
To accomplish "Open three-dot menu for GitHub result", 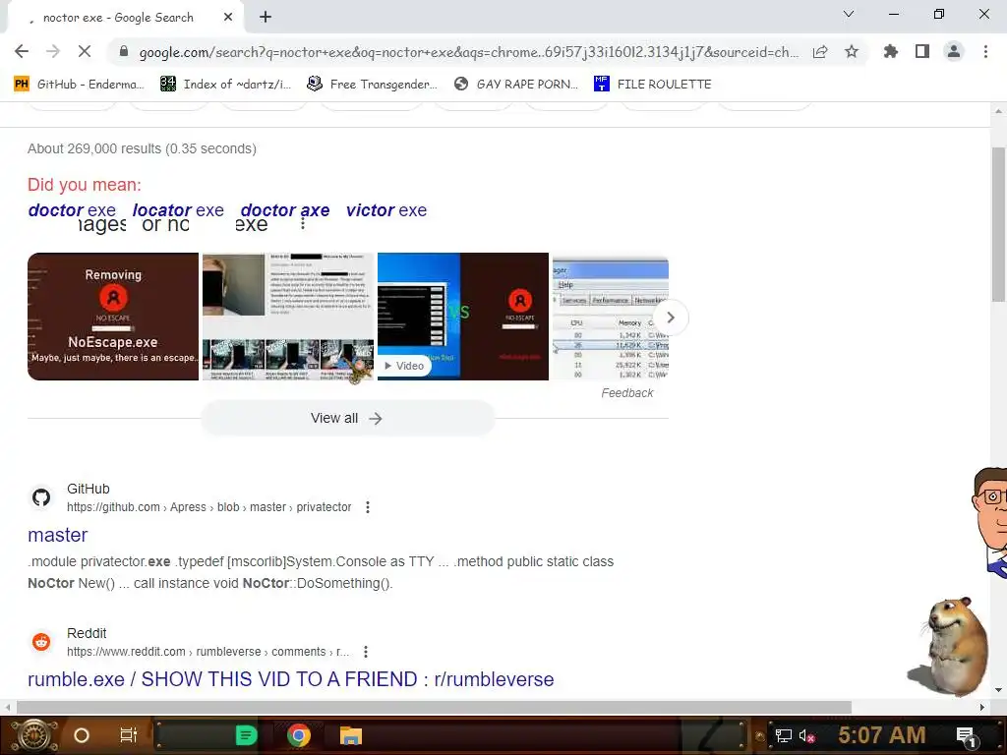I will 368,507.
